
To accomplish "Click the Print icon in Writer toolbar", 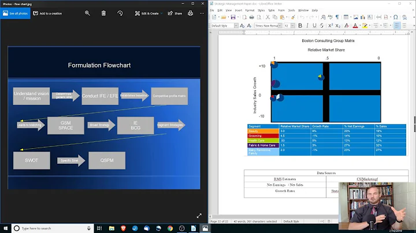I will point(251,17).
